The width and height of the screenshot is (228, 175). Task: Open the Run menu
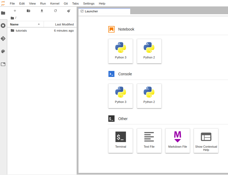(43, 3)
